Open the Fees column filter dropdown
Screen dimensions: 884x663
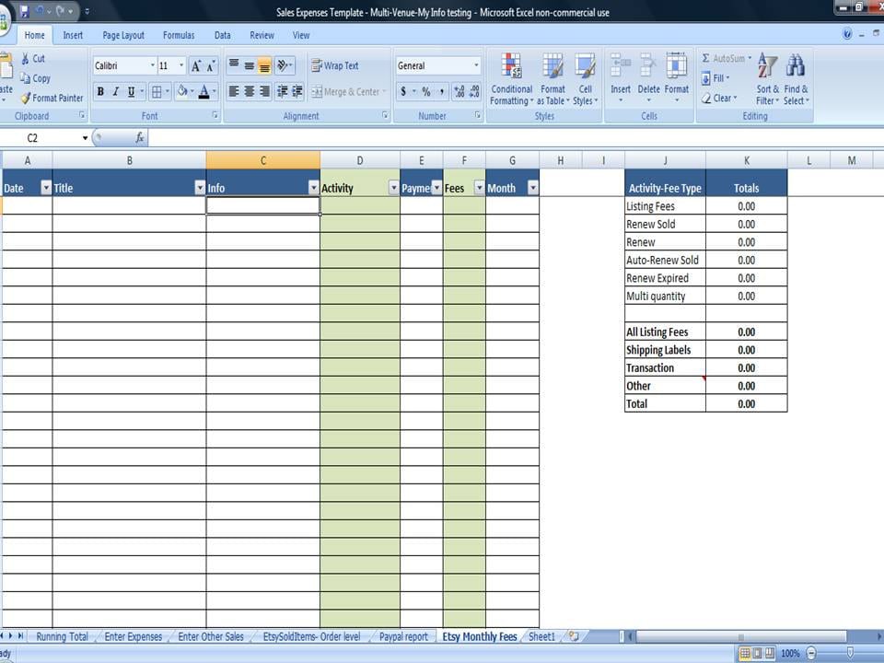coord(478,187)
